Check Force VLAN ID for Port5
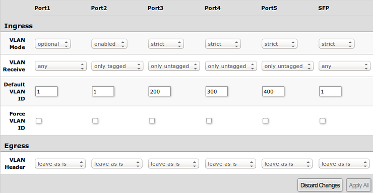 (266, 121)
